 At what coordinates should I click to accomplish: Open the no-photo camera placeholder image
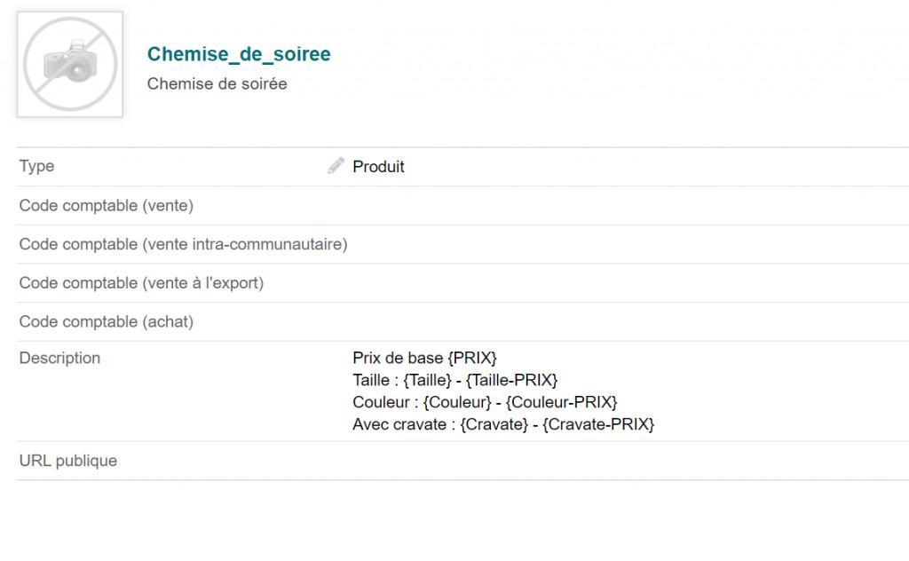70,64
